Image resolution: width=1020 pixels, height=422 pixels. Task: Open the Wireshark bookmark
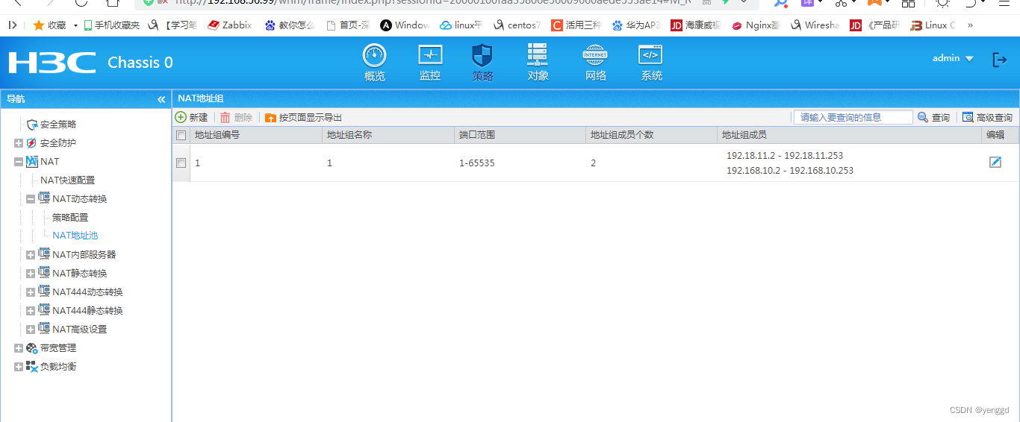click(x=815, y=25)
